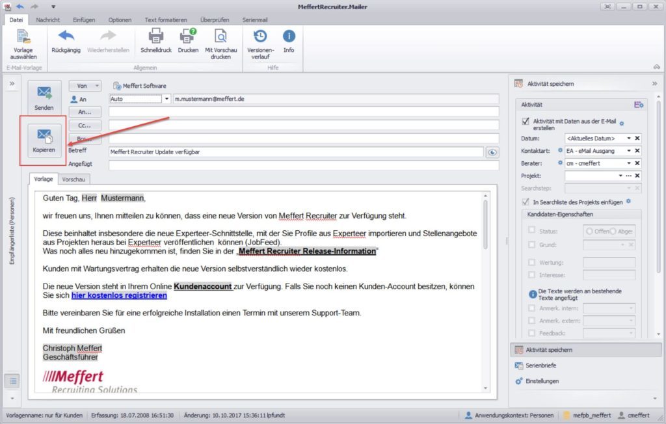Viewport: 666px width, 424px height.
Task: Collapse the ribbon with the arrow
Action: click(657, 67)
